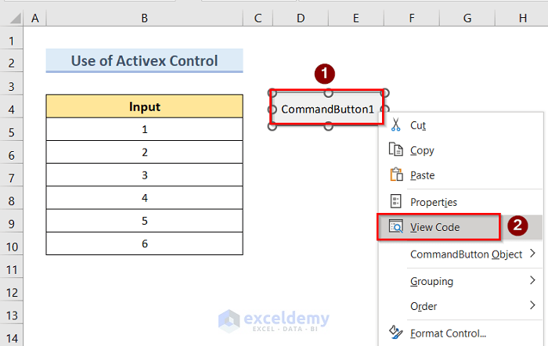Open Format Control from the menu
The width and height of the screenshot is (548, 346).
coord(448,333)
